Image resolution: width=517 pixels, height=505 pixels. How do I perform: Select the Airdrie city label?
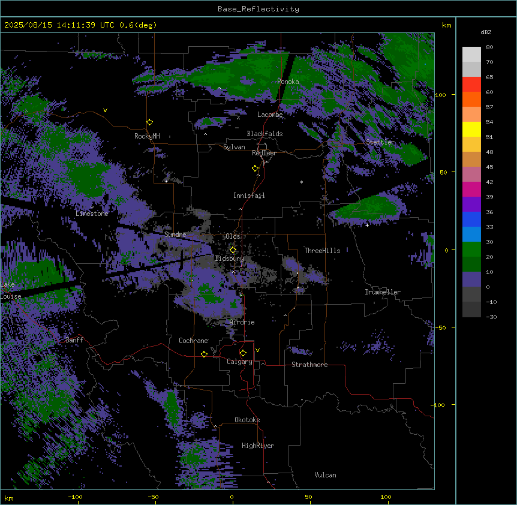point(242,322)
